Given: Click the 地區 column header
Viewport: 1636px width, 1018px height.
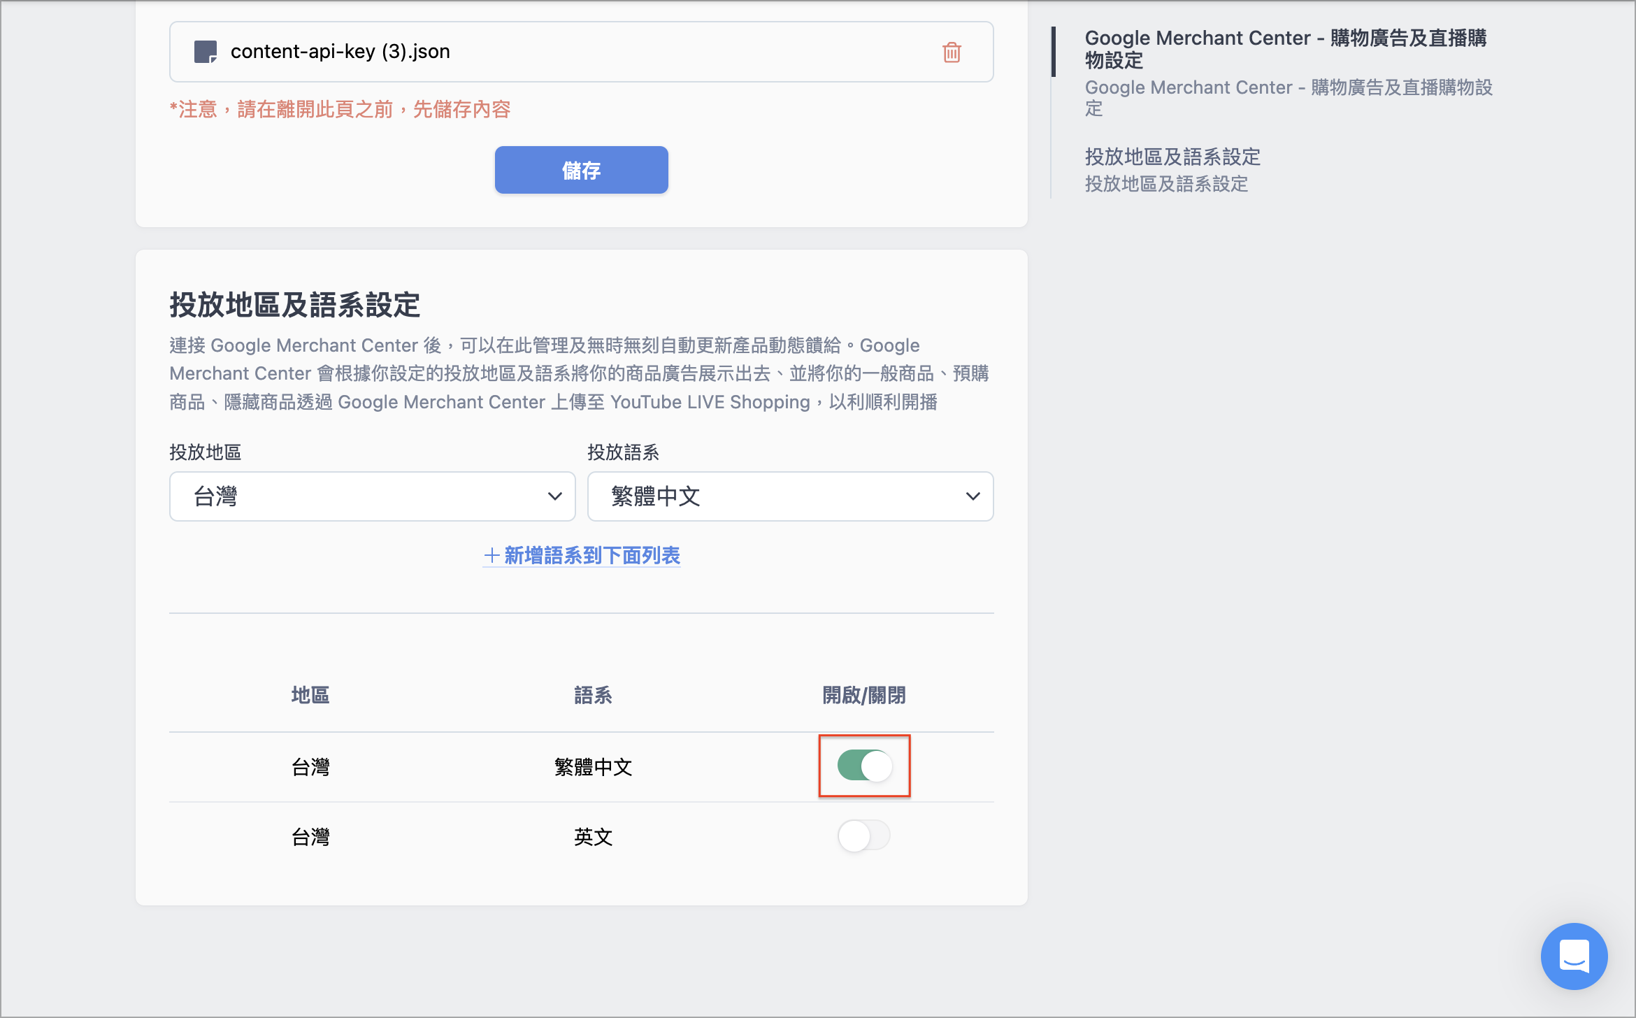Looking at the screenshot, I should pyautogui.click(x=310, y=695).
